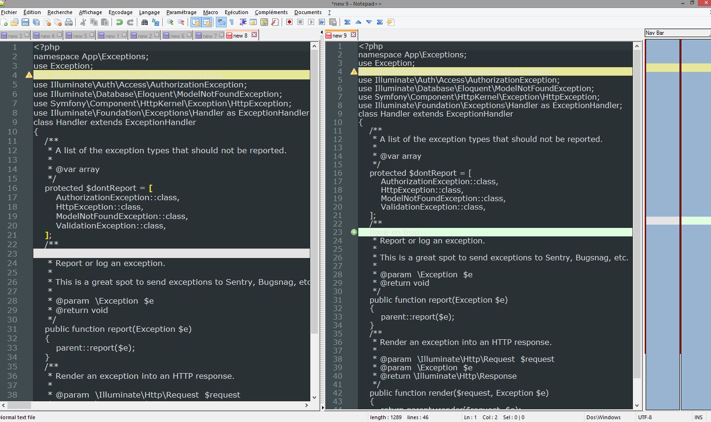This screenshot has height=422, width=711.
Task: Click the Save file toolbar icon
Action: click(x=25, y=22)
